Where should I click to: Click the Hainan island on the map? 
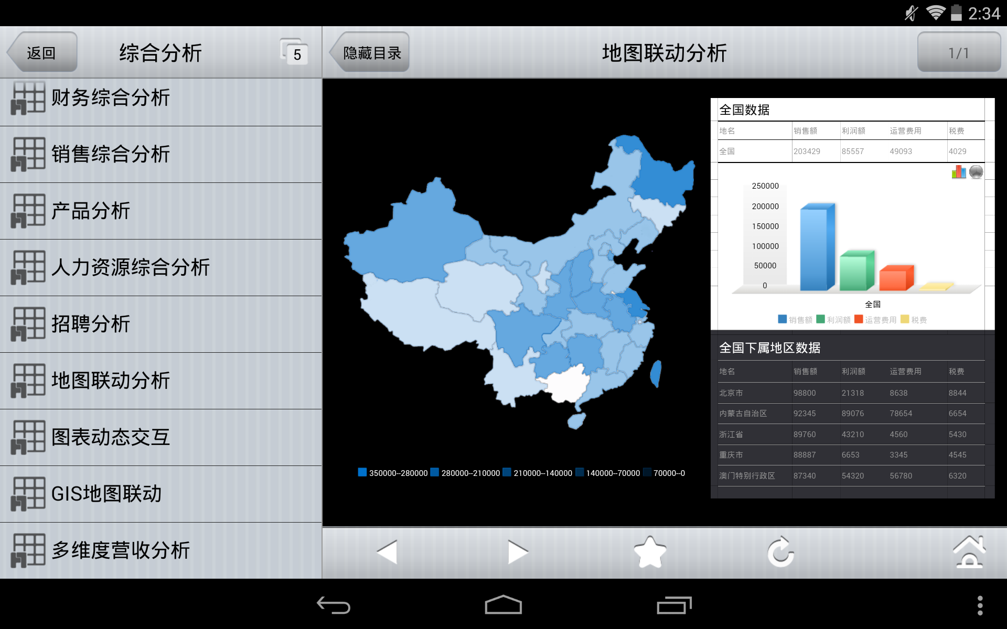[x=576, y=420]
